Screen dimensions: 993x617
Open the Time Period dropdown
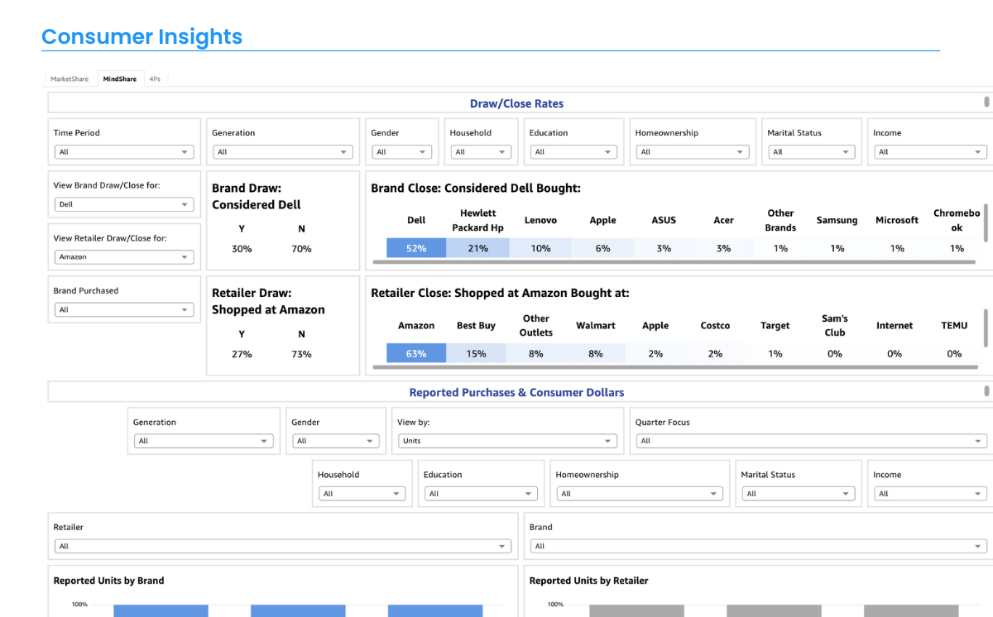pos(124,152)
